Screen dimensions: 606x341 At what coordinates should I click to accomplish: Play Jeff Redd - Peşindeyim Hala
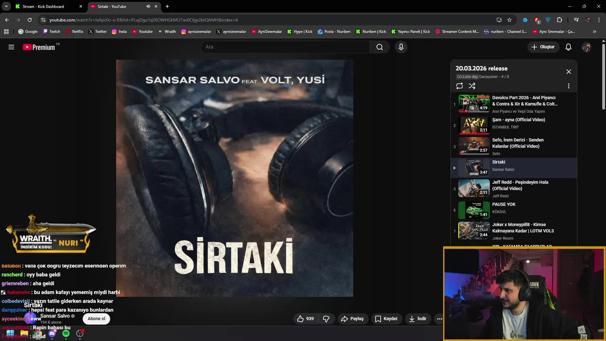[514, 189]
